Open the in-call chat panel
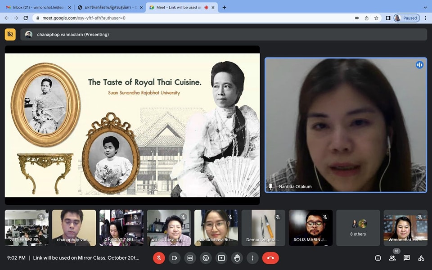432x270 pixels. click(407, 258)
